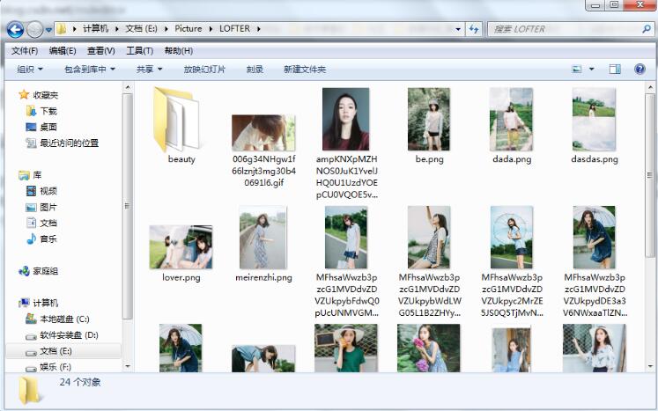This screenshot has width=658, height=411.
Task: Open 软件安装盘 (D:) drive
Action: tap(70, 334)
